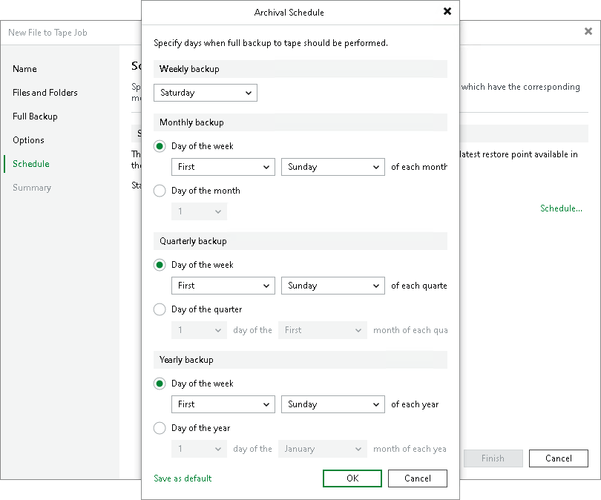Image resolution: width=601 pixels, height=500 pixels.
Task: Open Yearly backup Sunday weekday dropdown
Action: coord(332,404)
